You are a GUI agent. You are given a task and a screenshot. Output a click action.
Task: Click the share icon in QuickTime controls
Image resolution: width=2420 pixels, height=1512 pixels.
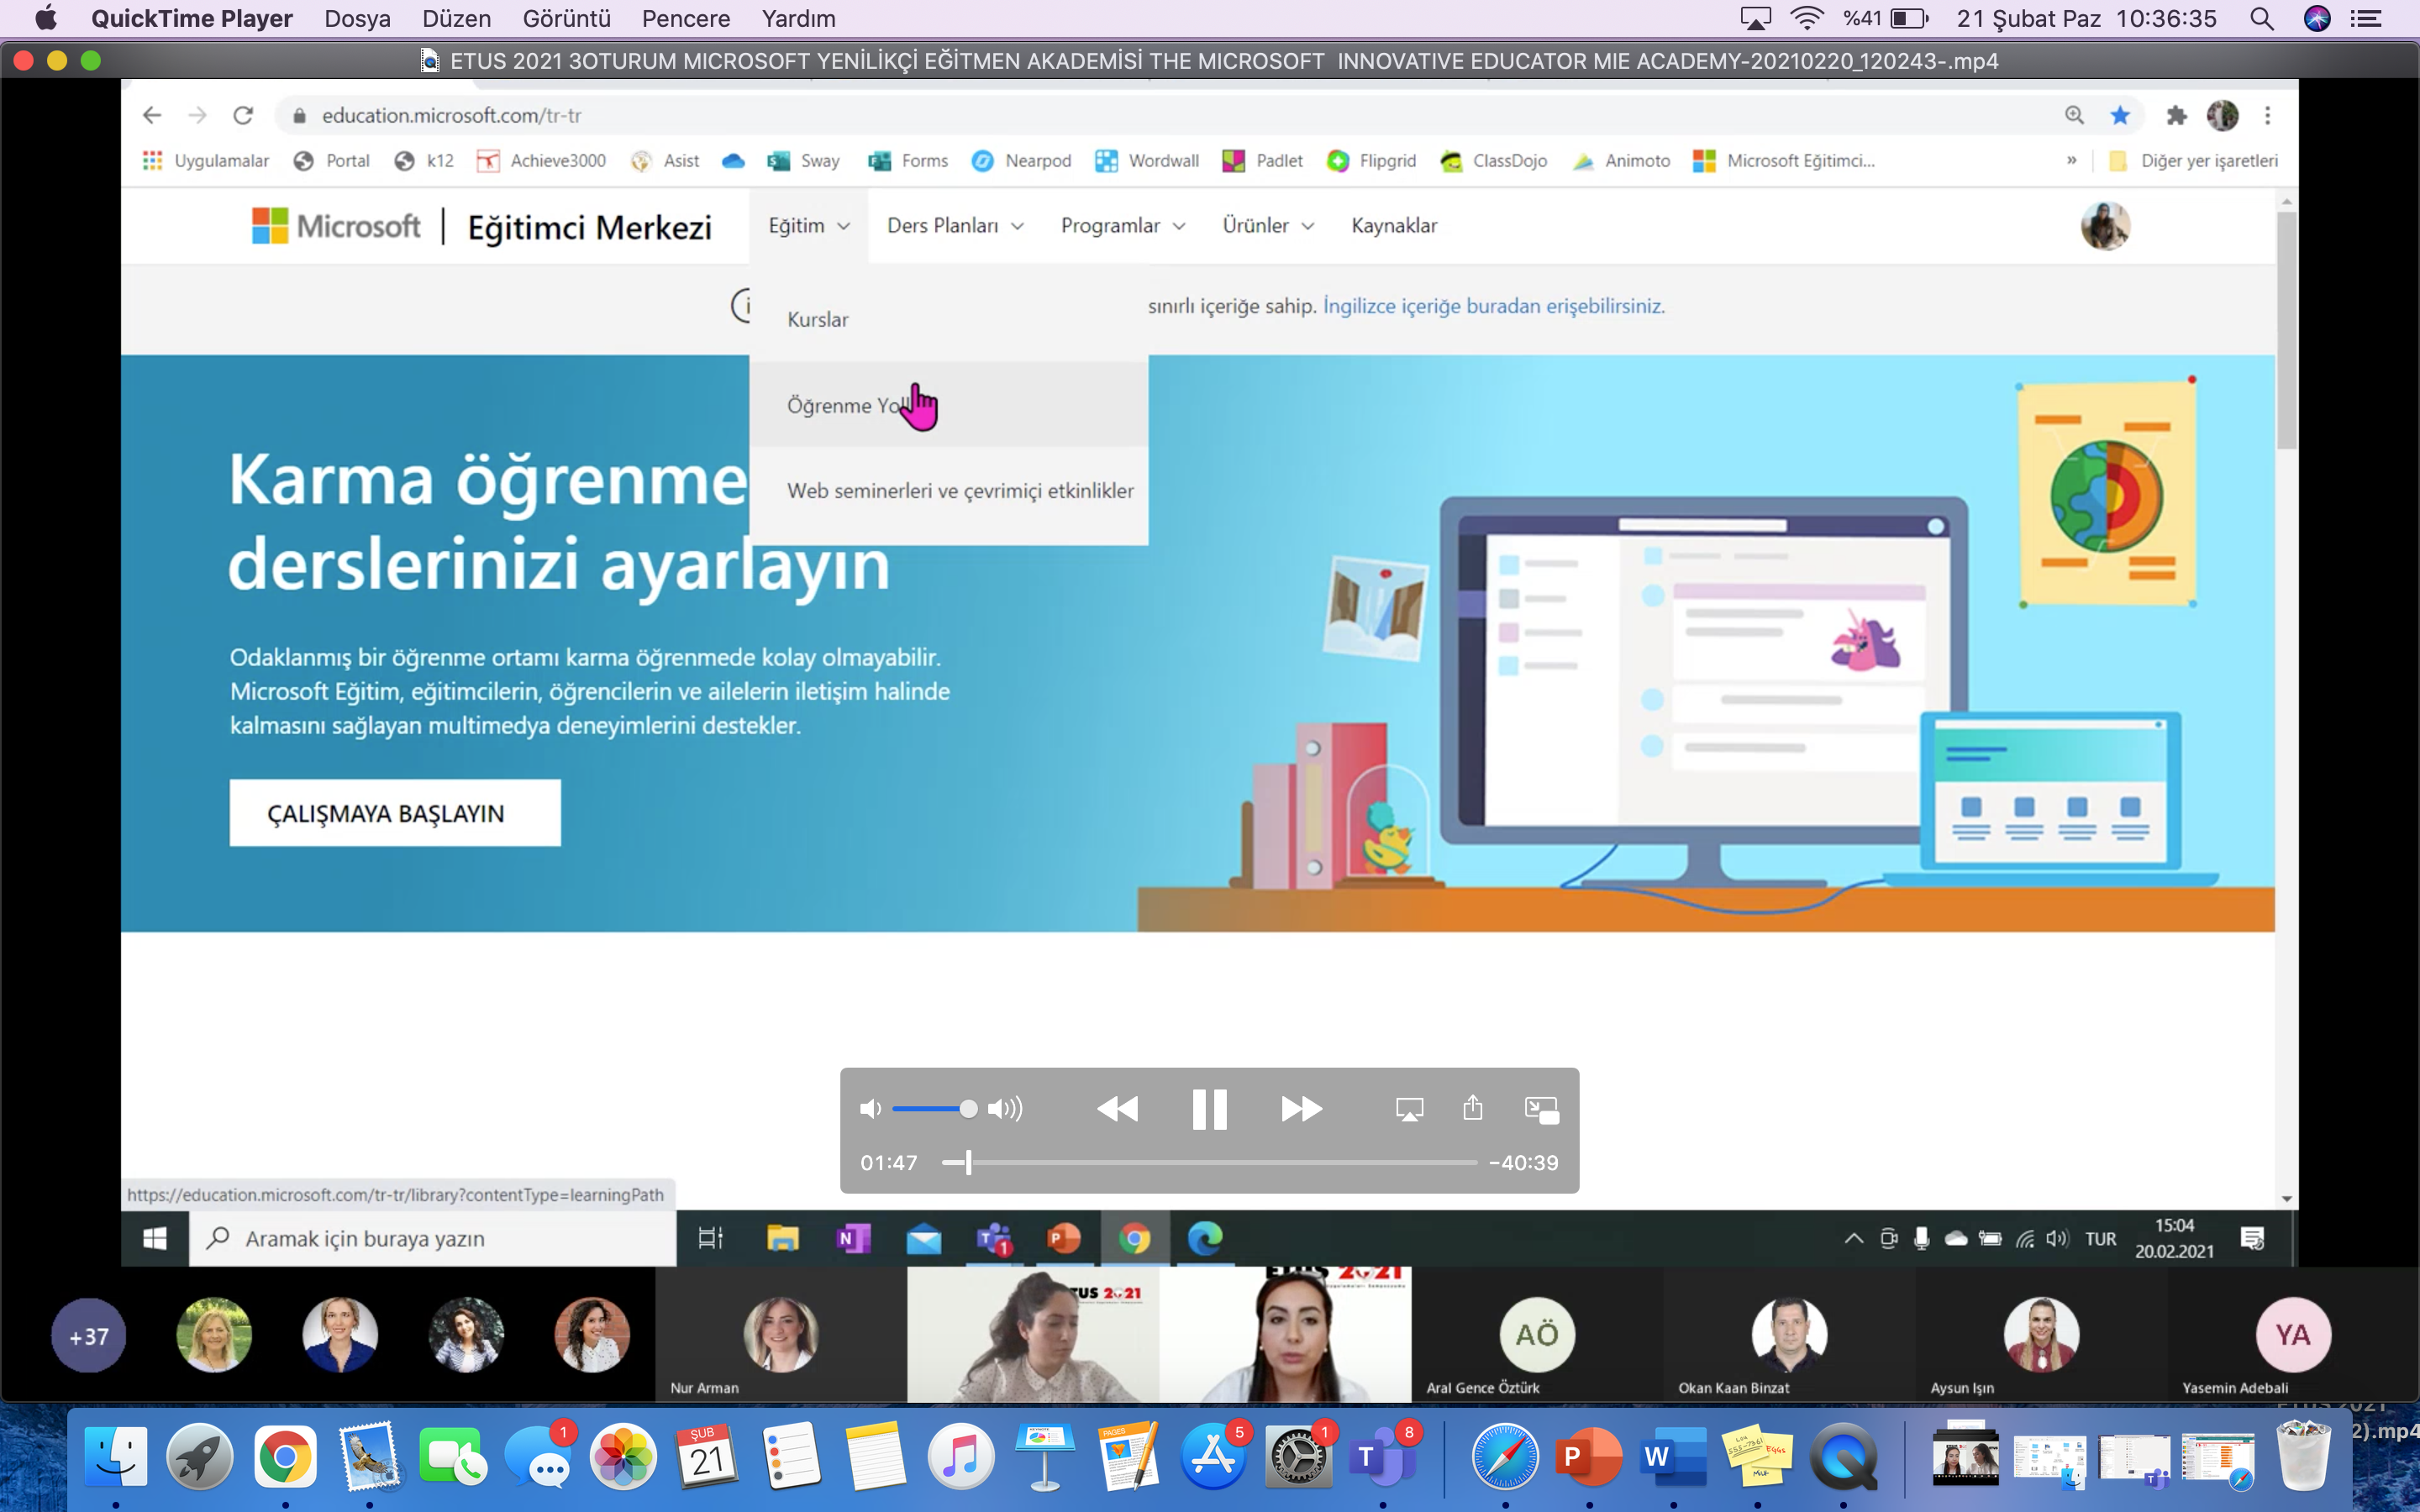tap(1472, 1107)
